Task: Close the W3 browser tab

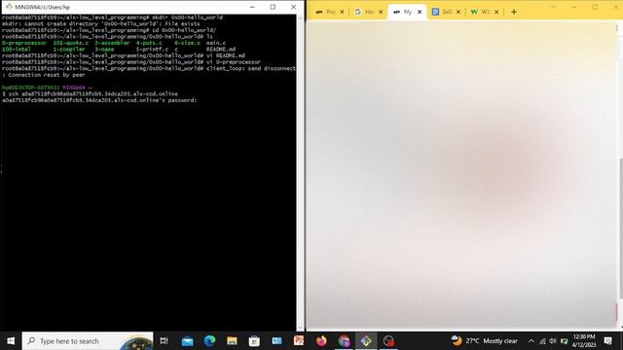Action: click(496, 12)
